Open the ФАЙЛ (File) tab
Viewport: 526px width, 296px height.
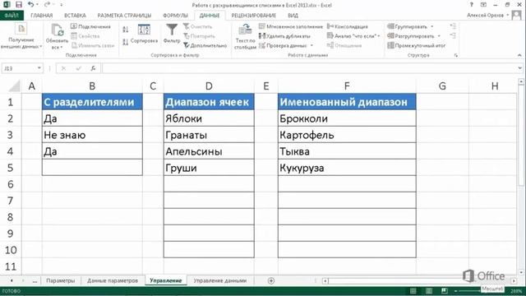click(12, 16)
